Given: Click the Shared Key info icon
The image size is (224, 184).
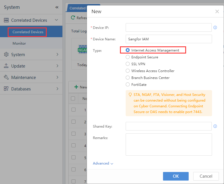Looking at the screenshot, I should [215, 126].
